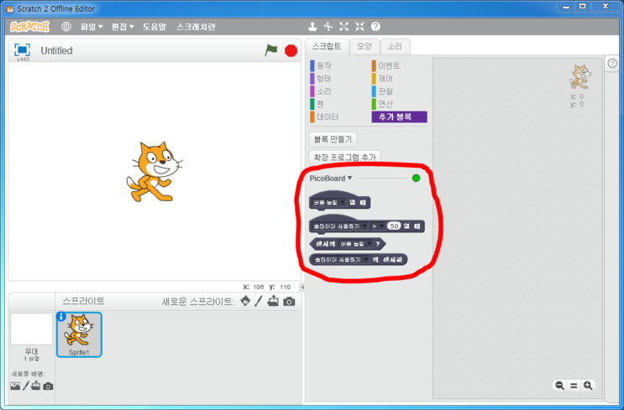Select the Block help question-mark tool
Viewport: 624px width, 410px height.
point(375,27)
